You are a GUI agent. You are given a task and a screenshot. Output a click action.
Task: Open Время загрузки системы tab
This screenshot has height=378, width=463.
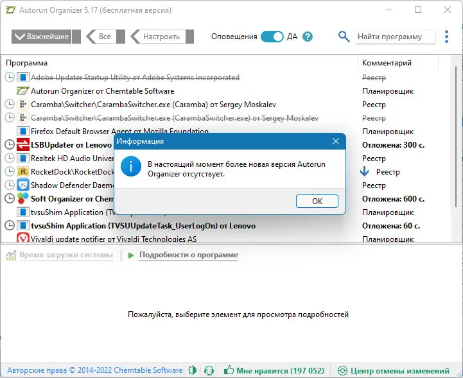(66, 255)
